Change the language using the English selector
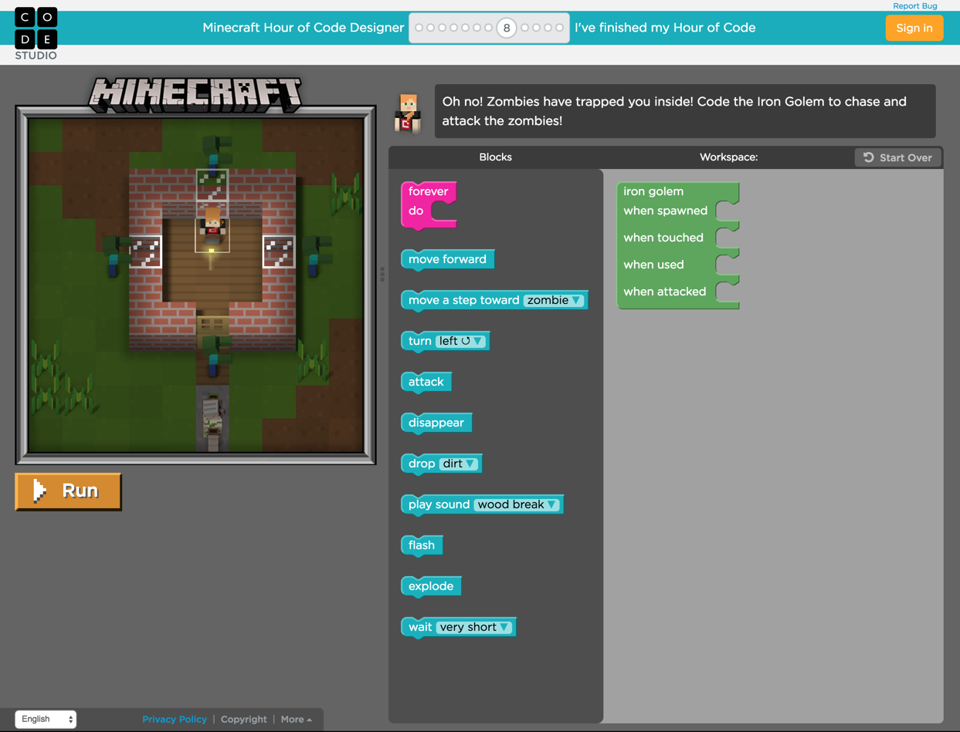 pyautogui.click(x=44, y=718)
